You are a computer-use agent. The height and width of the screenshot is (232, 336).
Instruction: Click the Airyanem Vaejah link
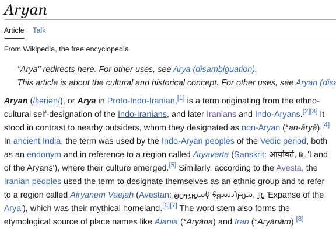pyautogui.click(x=101, y=195)
